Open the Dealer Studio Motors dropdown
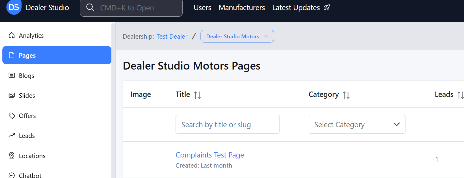Screen dimensions: 464x178 [237, 36]
